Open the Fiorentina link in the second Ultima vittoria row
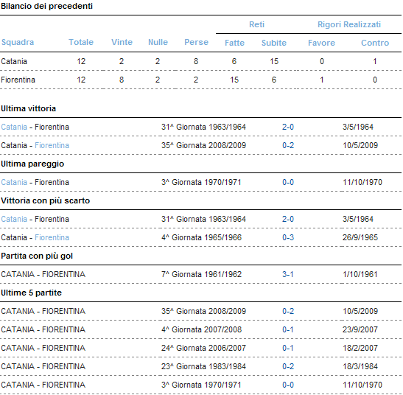The width and height of the screenshot is (403, 395). point(52,145)
